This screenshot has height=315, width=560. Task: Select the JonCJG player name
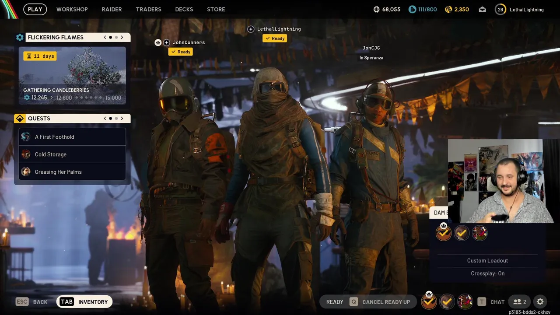[x=371, y=48]
